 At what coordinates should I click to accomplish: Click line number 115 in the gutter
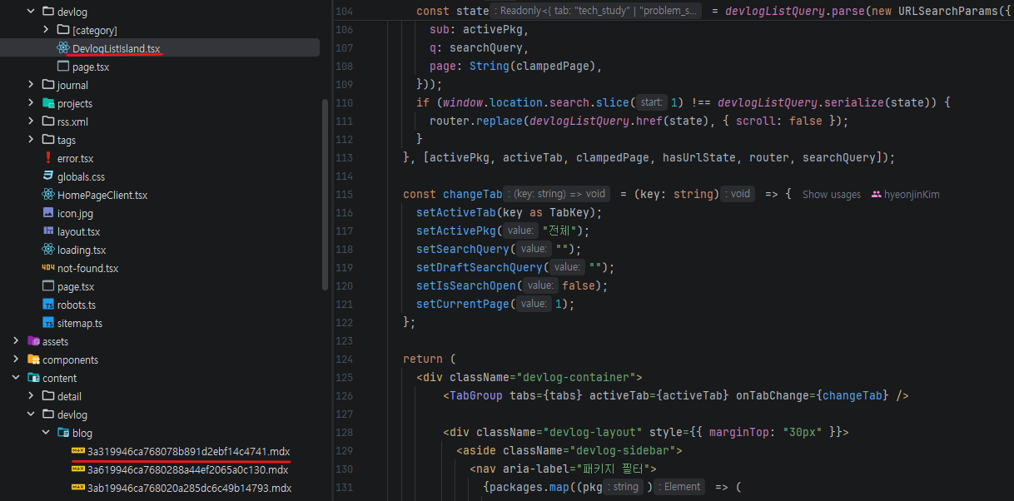(344, 194)
